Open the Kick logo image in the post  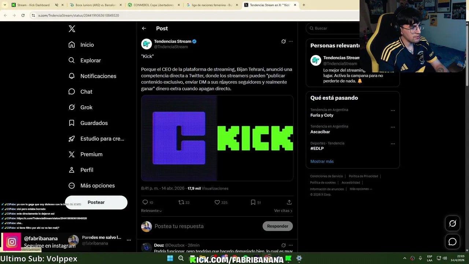[217, 138]
